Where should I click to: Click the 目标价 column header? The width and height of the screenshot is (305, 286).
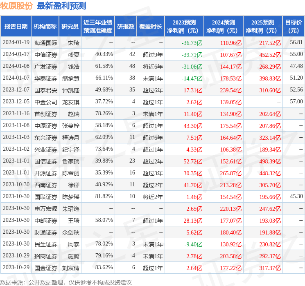[x=294, y=27]
